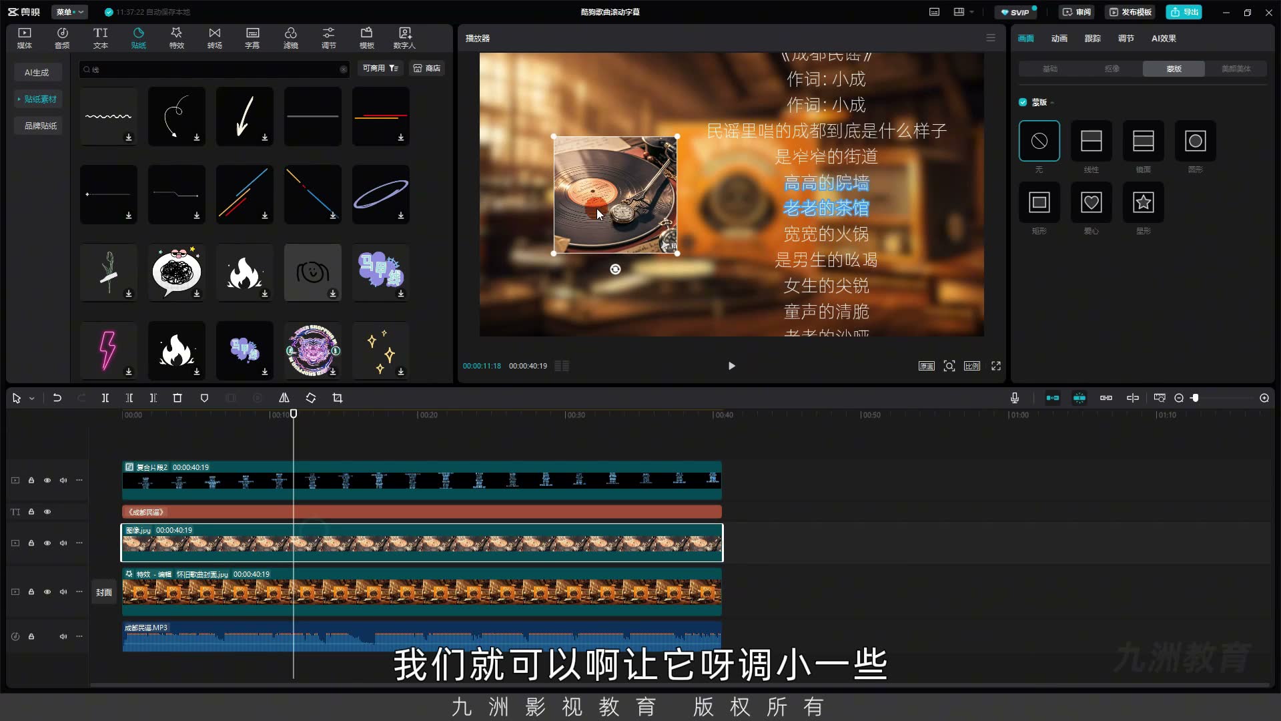Screen dimensions: 1281x721
Task: Zoom in the timeline with plus icon
Action: [x=1264, y=398]
